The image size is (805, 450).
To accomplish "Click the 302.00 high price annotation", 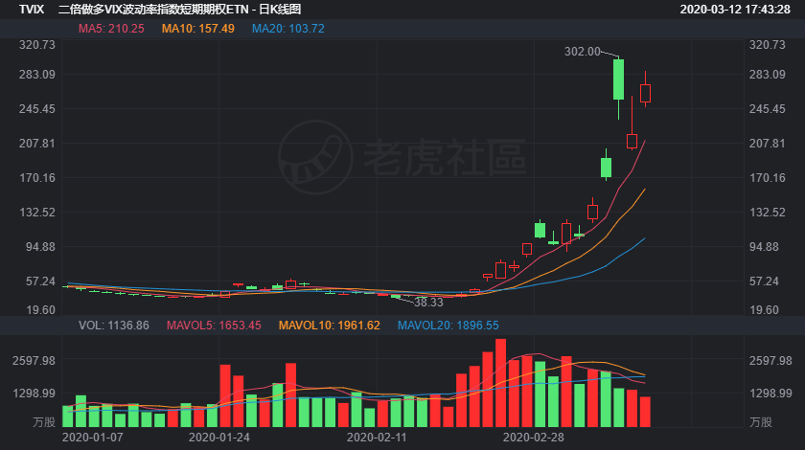I will 583,52.
